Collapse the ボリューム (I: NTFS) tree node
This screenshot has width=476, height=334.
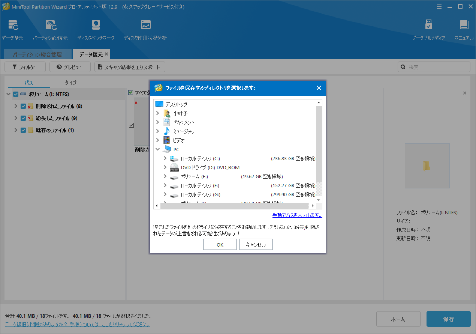[8, 94]
